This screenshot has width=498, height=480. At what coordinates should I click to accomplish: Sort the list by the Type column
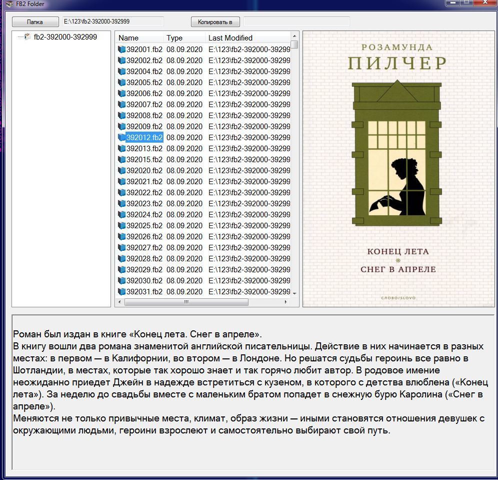click(184, 38)
